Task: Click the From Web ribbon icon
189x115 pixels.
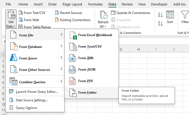Action: (x=21, y=20)
